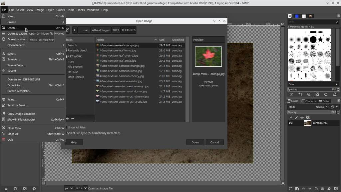The width and height of the screenshot is (341, 192).
Task: Open the brushes dock tab menu
Action: point(338,16)
